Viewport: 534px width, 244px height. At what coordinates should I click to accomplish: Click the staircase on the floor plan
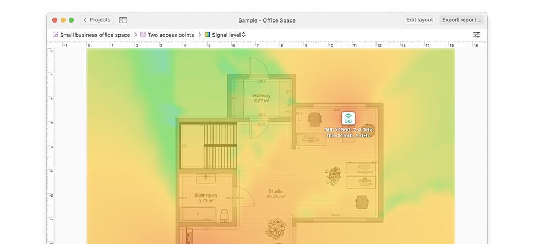pos(220,146)
